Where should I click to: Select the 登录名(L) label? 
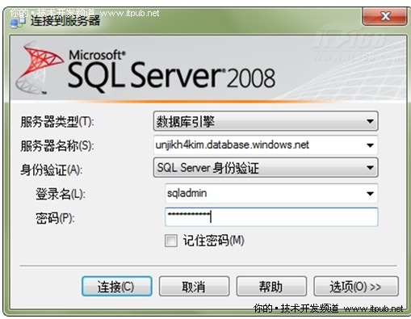tap(61, 194)
